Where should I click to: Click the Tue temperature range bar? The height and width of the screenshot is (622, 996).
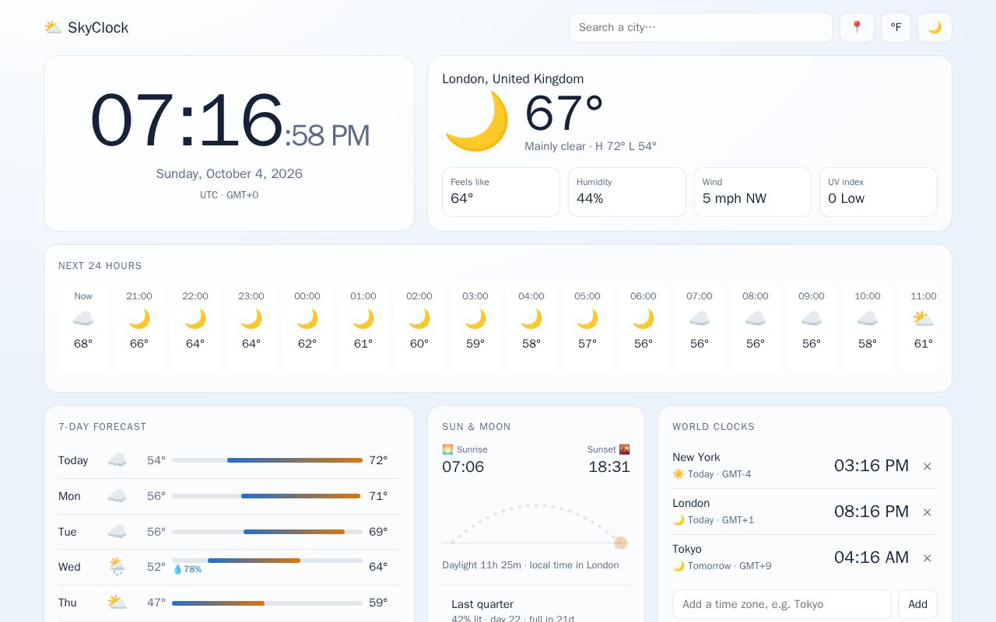(267, 532)
